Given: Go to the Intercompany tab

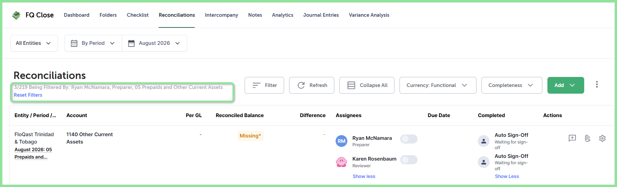Looking at the screenshot, I should tap(222, 15).
